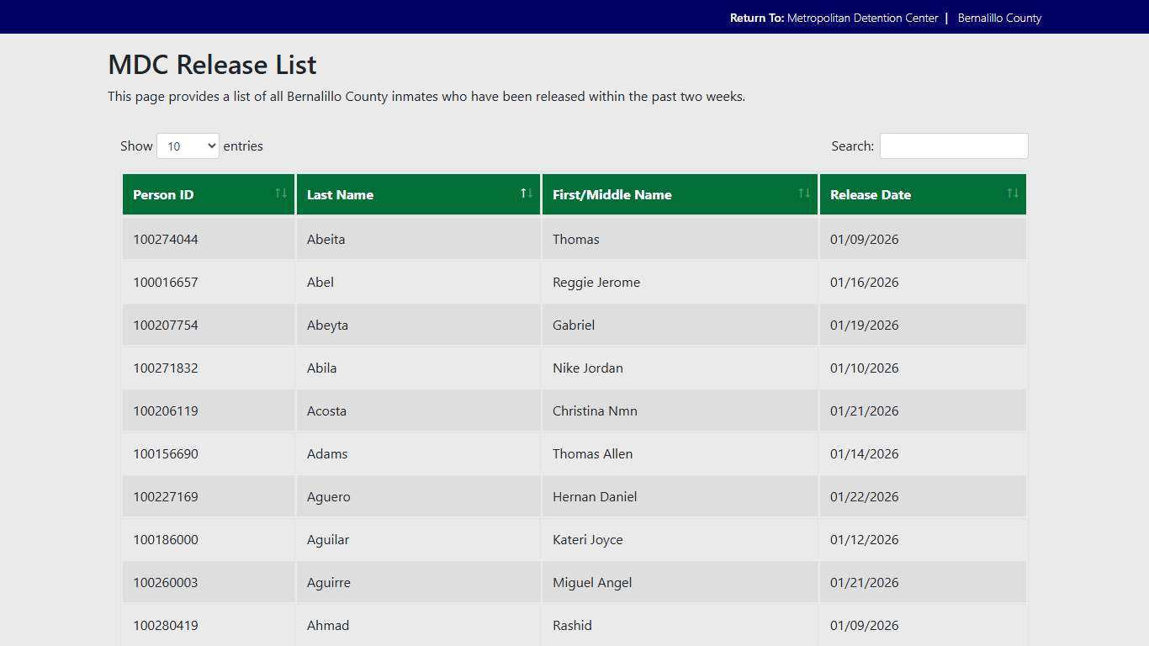
Task: Click Person ID 100274044 in the table
Action: click(165, 239)
